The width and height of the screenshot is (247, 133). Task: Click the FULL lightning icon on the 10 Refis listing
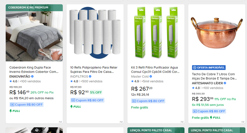(72, 107)
